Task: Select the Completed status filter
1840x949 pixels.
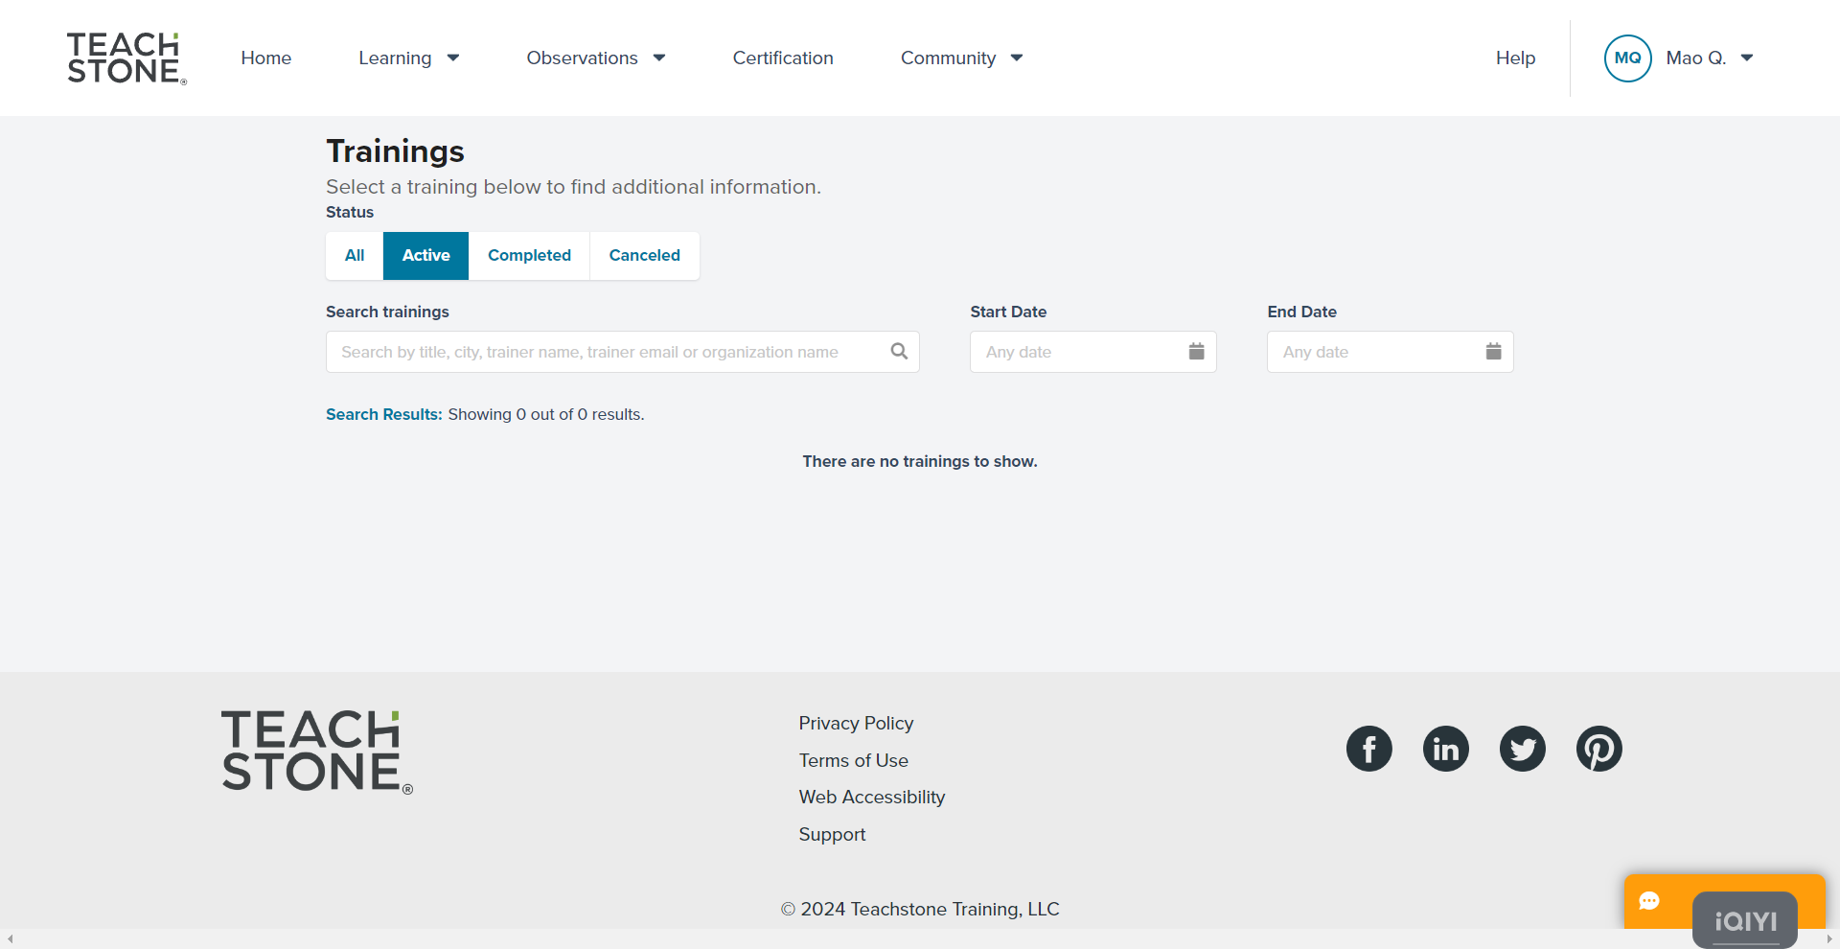Action: (x=529, y=256)
